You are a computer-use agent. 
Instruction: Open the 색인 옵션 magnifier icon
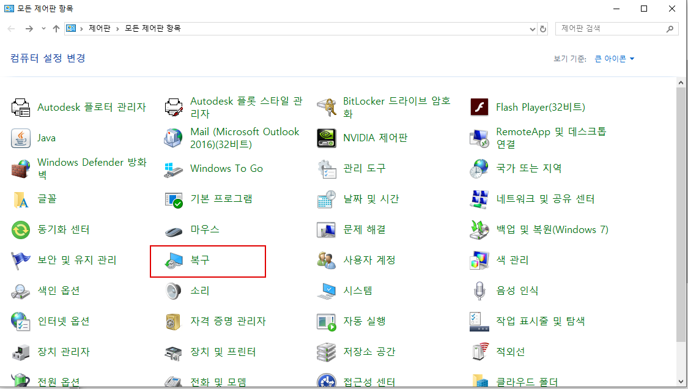point(21,291)
